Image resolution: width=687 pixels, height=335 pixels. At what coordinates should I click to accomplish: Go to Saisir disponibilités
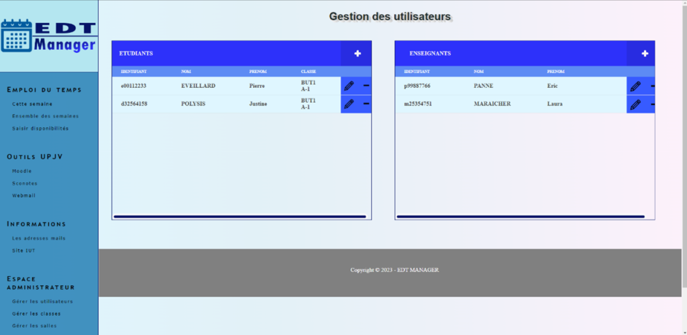40,128
